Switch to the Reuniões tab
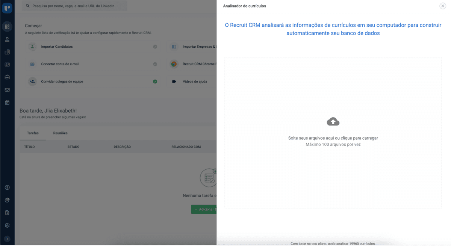This screenshot has height=246, width=451. (x=60, y=133)
